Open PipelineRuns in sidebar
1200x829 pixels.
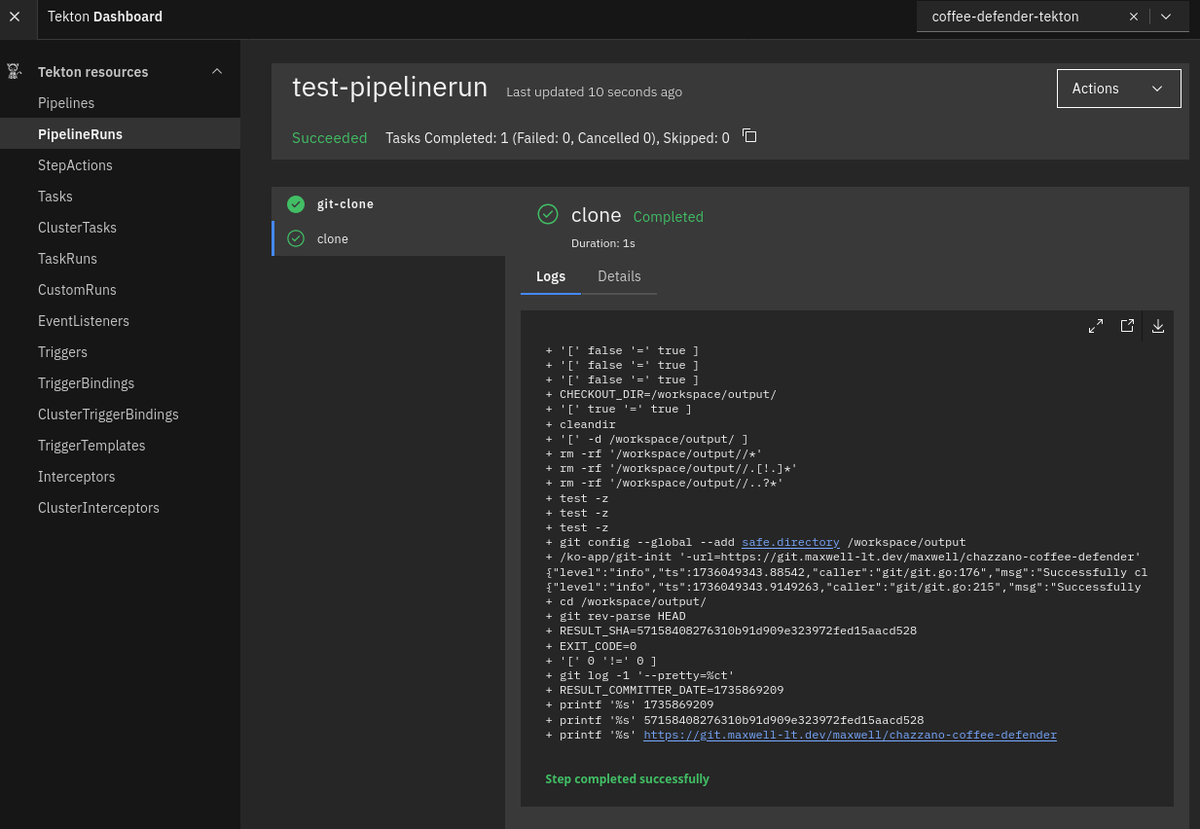click(x=120, y=134)
